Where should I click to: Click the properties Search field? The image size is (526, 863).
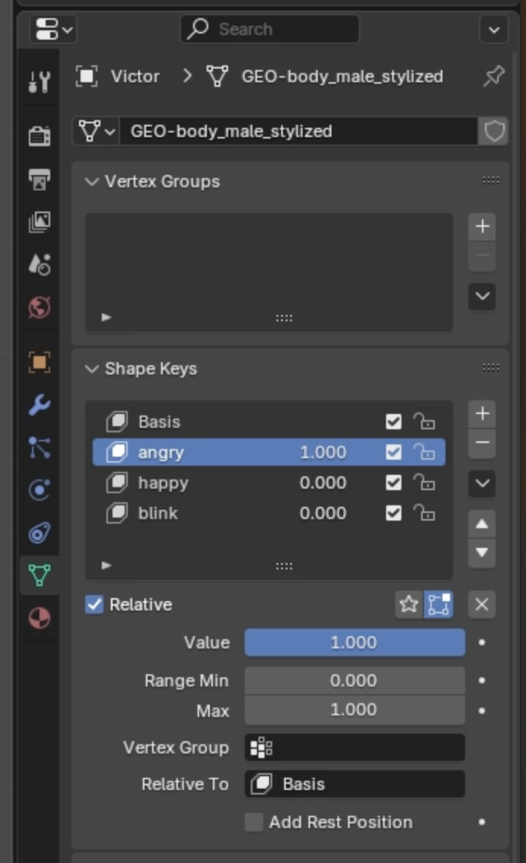(269, 29)
